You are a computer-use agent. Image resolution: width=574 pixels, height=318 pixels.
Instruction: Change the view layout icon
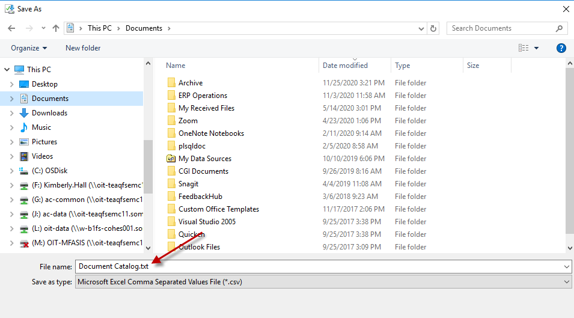point(524,48)
